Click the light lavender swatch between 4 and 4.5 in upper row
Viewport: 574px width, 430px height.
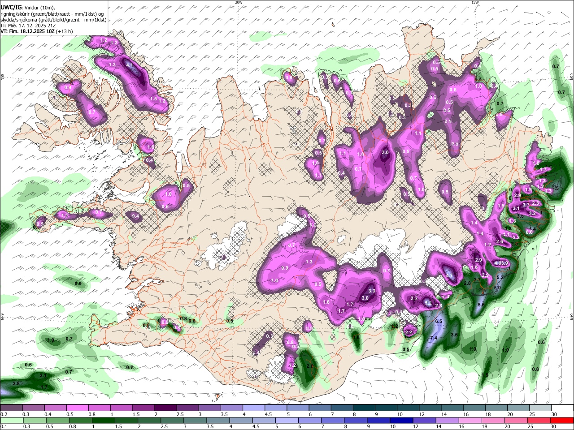tap(254, 408)
